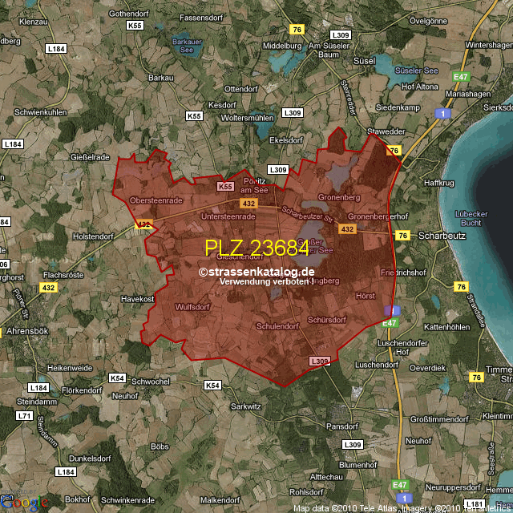Click the blue A1 motorway shield near Siedenkamp
513x513 pixels.
click(x=440, y=115)
